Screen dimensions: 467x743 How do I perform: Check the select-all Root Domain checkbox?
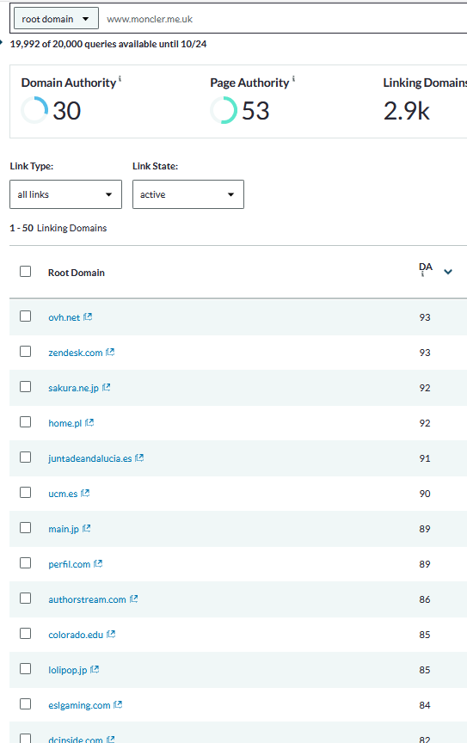pos(26,272)
